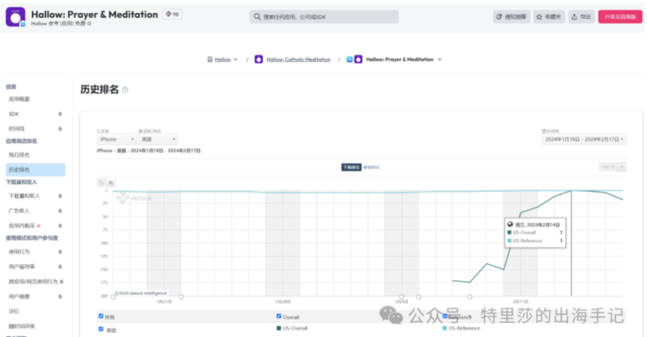Expand the Hallow: Prayer & Meditation breadcrumb chevron
The height and width of the screenshot is (337, 647).
pos(440,59)
